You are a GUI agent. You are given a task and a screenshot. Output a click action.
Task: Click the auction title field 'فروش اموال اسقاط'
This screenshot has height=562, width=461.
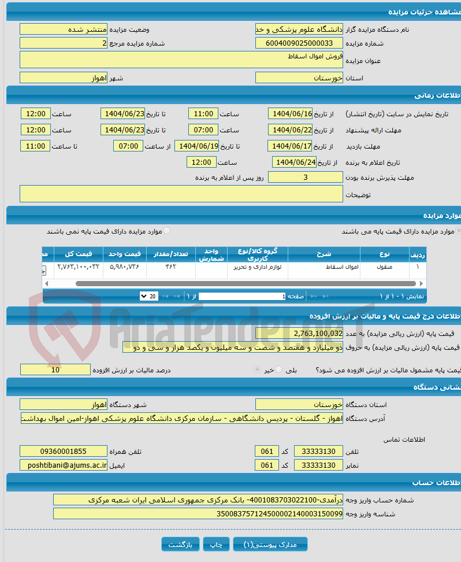pyautogui.click(x=181, y=60)
